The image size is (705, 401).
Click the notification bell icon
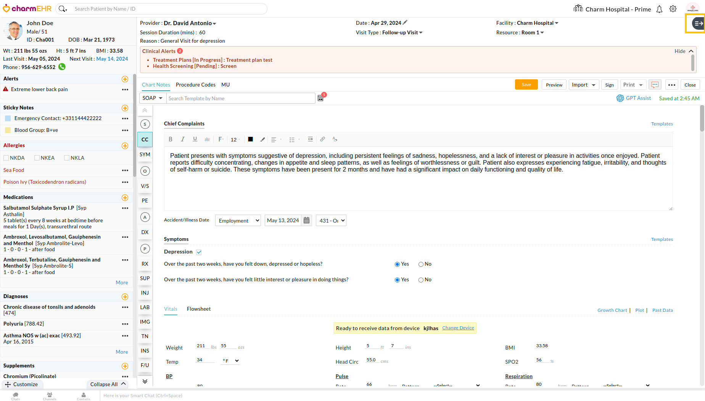tap(659, 9)
